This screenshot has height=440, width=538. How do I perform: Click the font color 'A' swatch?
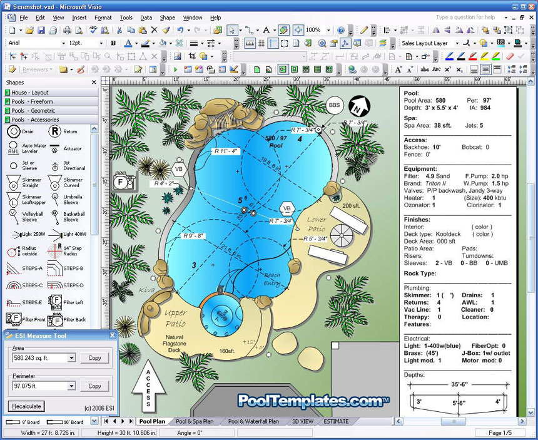[128, 43]
